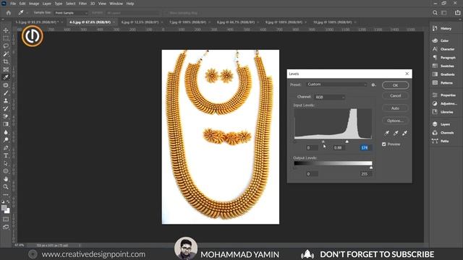Click OK in the Levels dialog
The width and height of the screenshot is (463, 260).
tap(396, 85)
